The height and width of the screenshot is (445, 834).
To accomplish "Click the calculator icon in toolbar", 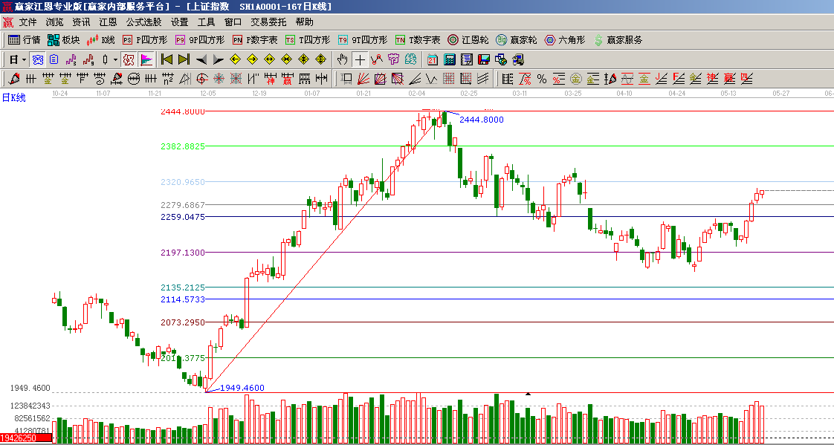I will pos(450,59).
